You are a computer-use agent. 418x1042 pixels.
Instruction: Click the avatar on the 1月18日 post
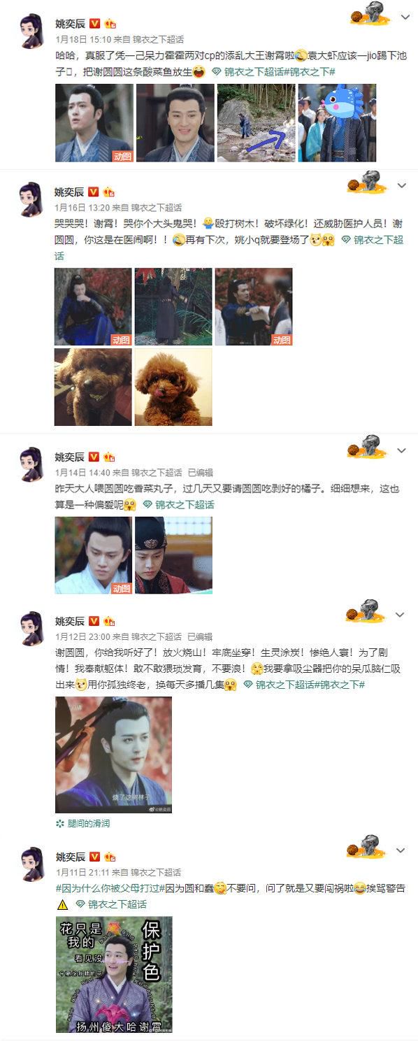[x=30, y=31]
